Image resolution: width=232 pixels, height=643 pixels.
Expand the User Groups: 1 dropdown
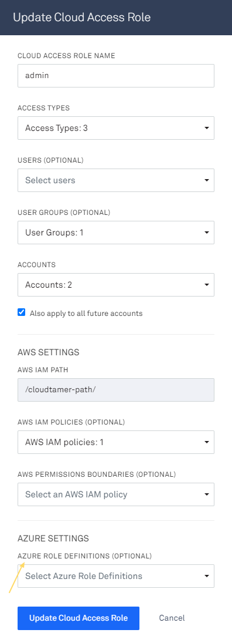tap(116, 233)
